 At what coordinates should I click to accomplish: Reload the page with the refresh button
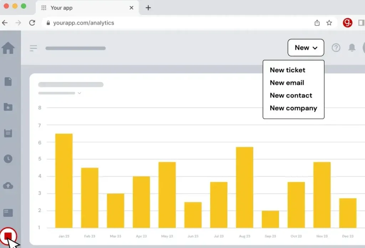32,23
